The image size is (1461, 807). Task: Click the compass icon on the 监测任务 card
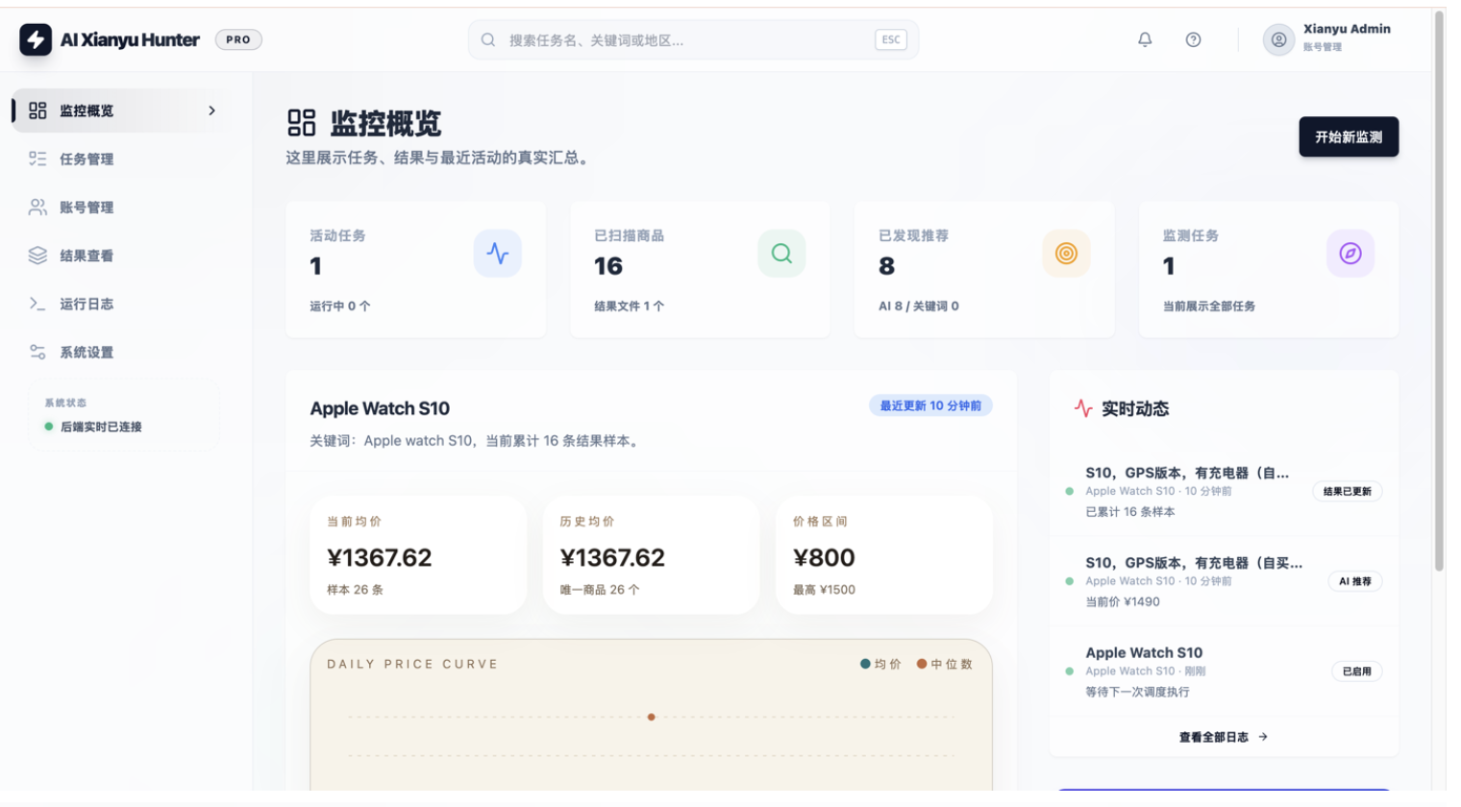[x=1350, y=254]
